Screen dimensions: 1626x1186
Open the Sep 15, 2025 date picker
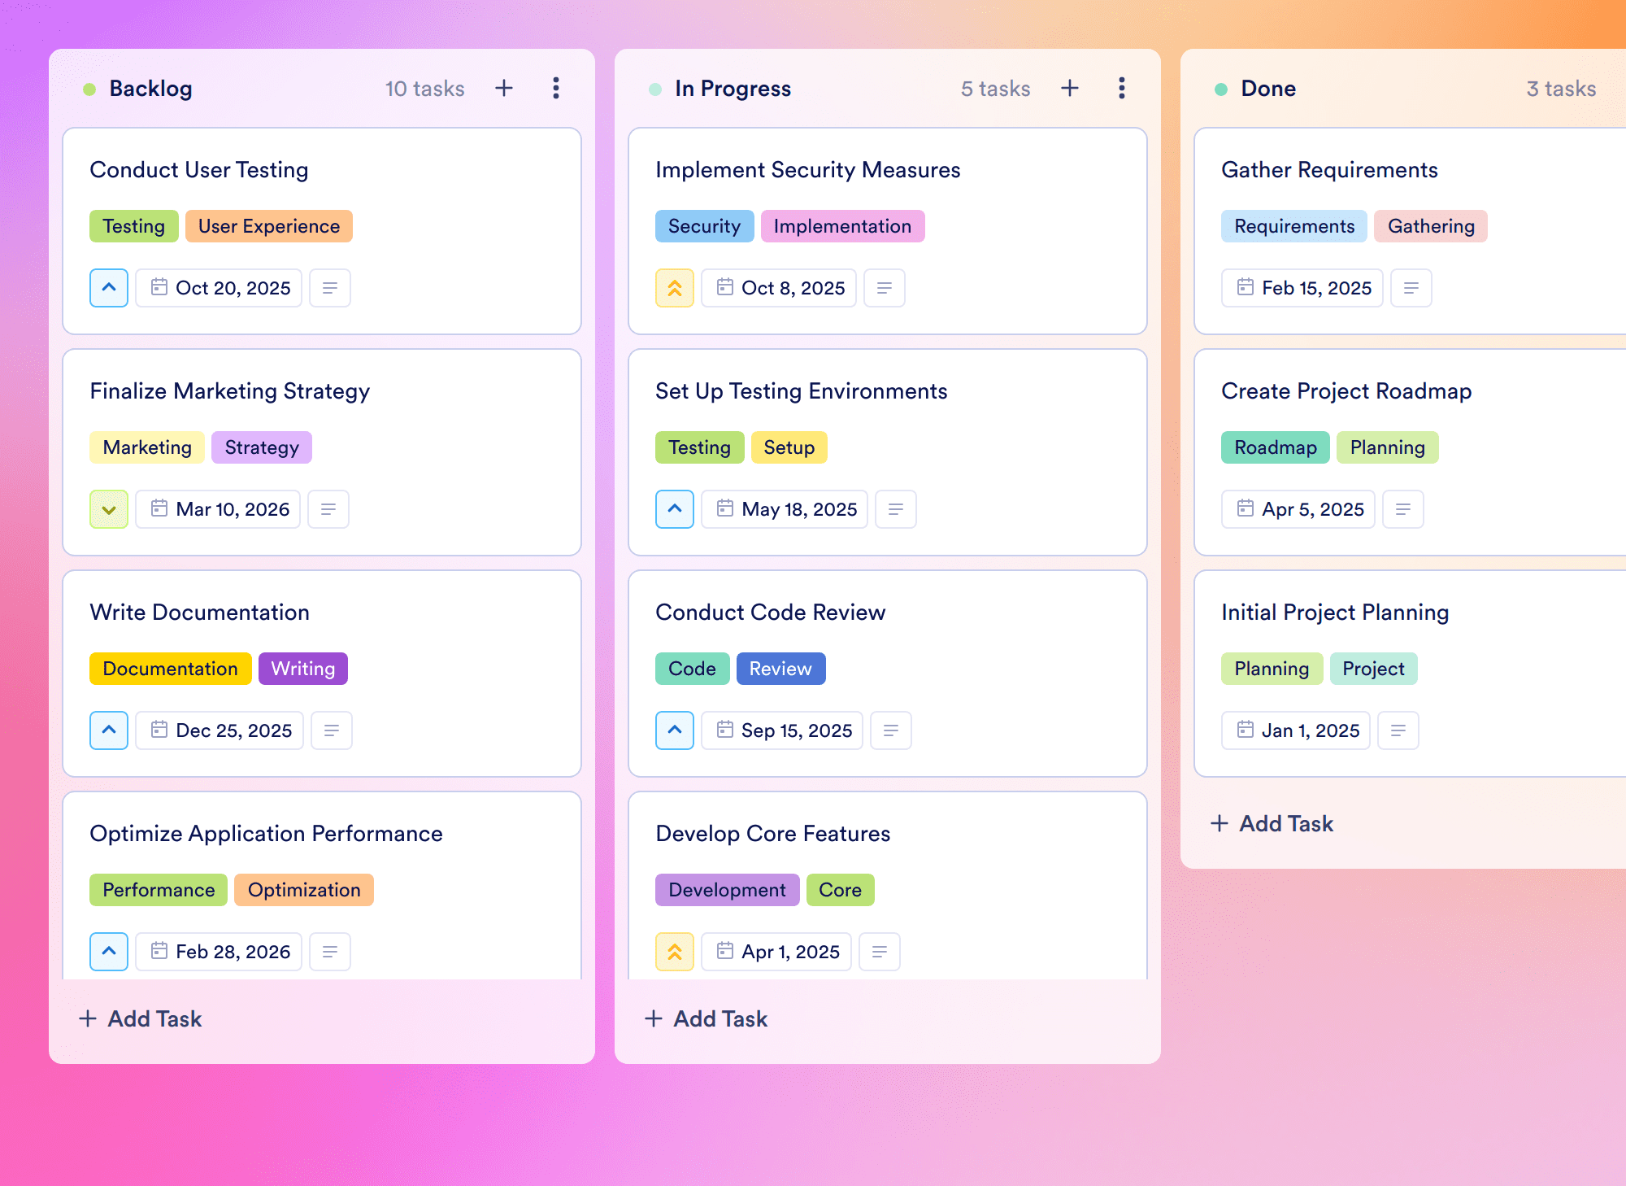point(782,730)
